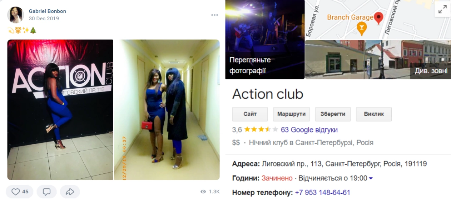Image resolution: width=451 pixels, height=199 pixels.
Task: Open the 63 Google відгуки reviews link
Action: [309, 130]
